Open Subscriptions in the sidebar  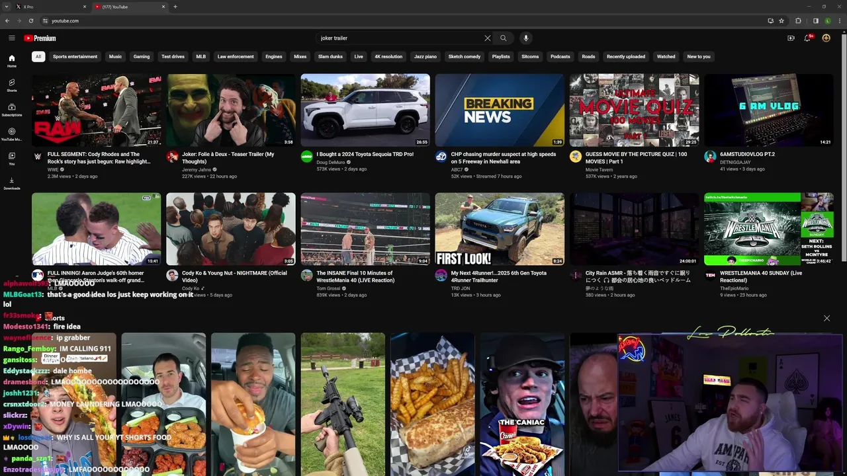click(x=12, y=110)
